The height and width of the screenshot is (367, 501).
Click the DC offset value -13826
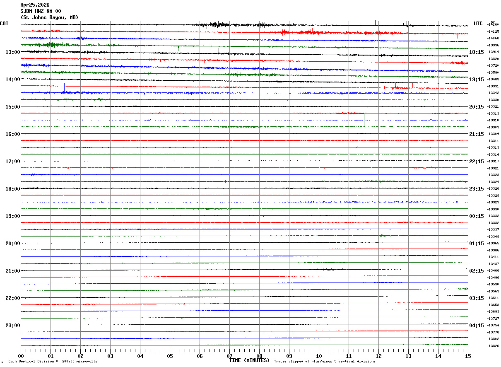[x=493, y=346]
